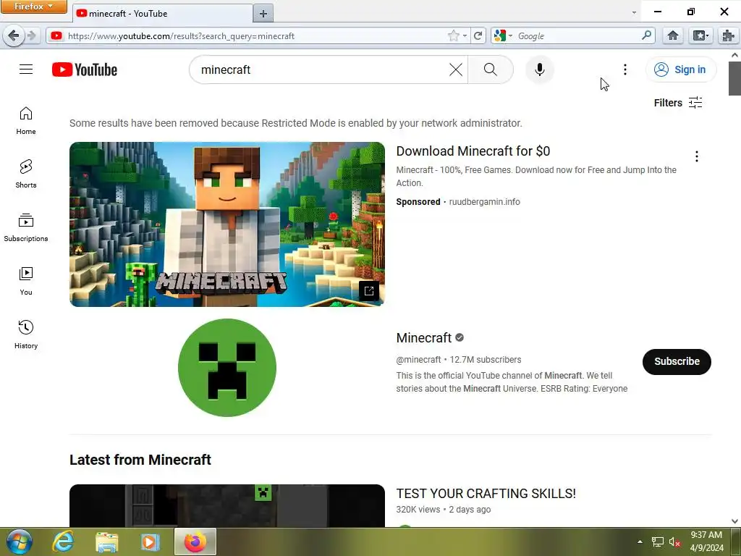The height and width of the screenshot is (556, 741).
Task: Open 'Download Minecraft for $0' title
Action: coord(473,151)
